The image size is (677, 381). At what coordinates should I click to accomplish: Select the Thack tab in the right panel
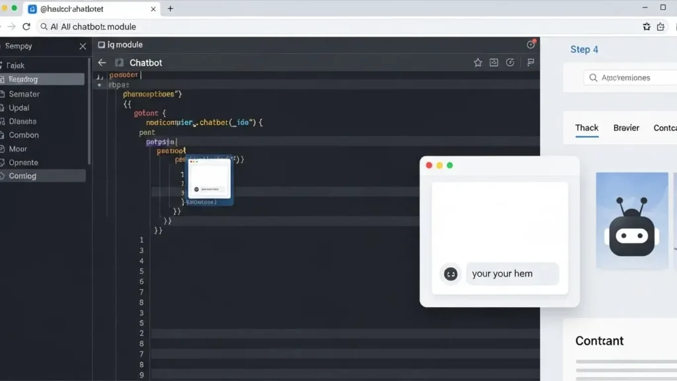pyautogui.click(x=586, y=128)
